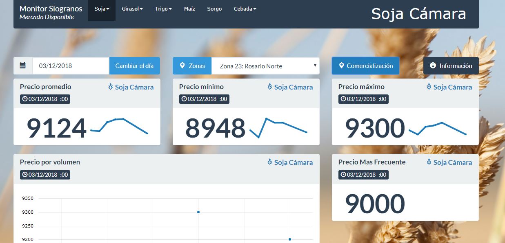The height and width of the screenshot is (243, 505).
Task: Click the clock date badge in Precio mínimo
Action: (x=204, y=99)
